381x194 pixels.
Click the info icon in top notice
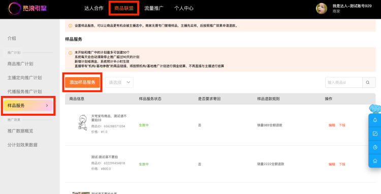(x=70, y=26)
